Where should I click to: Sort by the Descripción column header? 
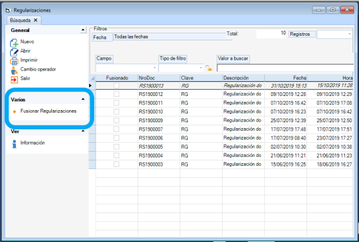click(x=243, y=78)
